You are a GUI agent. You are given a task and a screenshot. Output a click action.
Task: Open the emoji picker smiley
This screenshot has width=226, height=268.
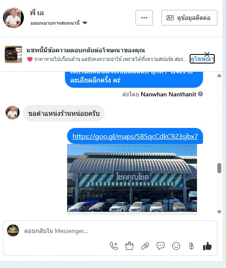point(176,246)
